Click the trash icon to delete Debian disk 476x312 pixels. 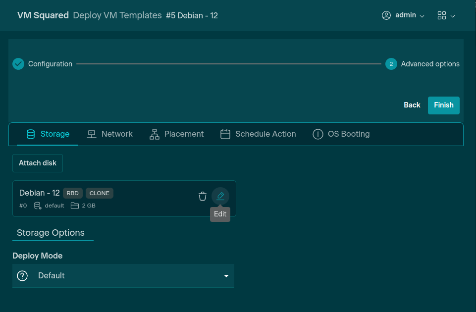pos(202,197)
